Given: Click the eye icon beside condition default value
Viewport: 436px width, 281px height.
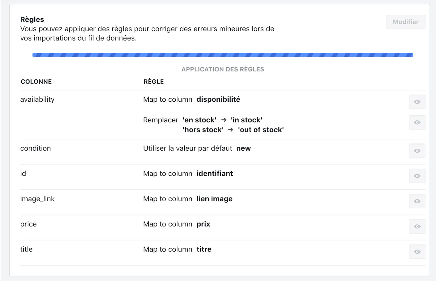Looking at the screenshot, I should click(417, 151).
